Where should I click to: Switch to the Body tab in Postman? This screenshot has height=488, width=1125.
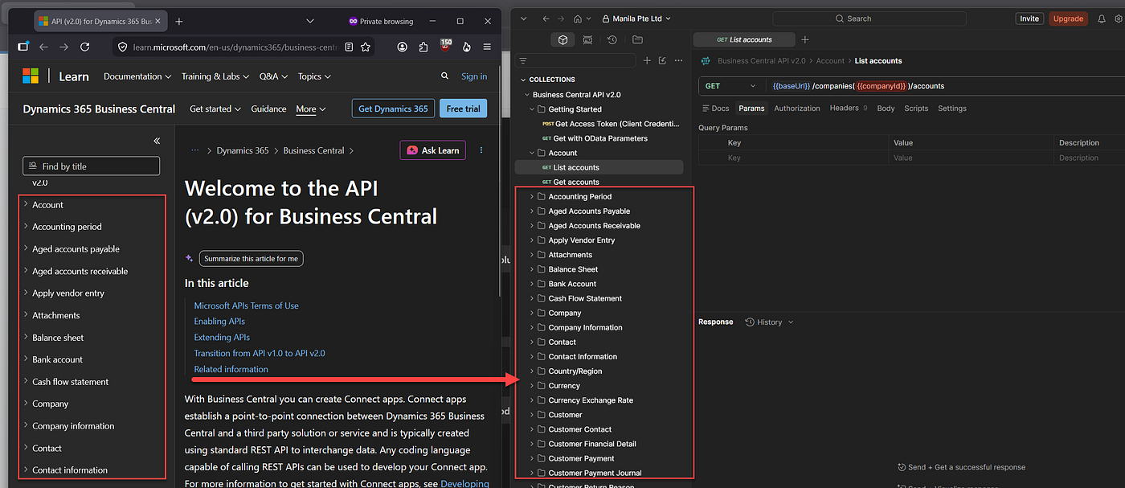pyautogui.click(x=886, y=109)
